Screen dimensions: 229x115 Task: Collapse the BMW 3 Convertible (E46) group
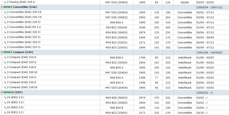(x=2, y=7)
